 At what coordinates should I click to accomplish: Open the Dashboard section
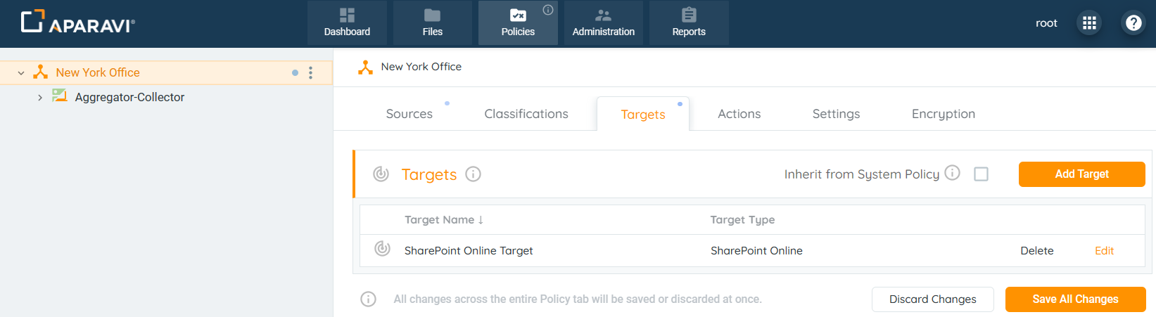pos(347,23)
